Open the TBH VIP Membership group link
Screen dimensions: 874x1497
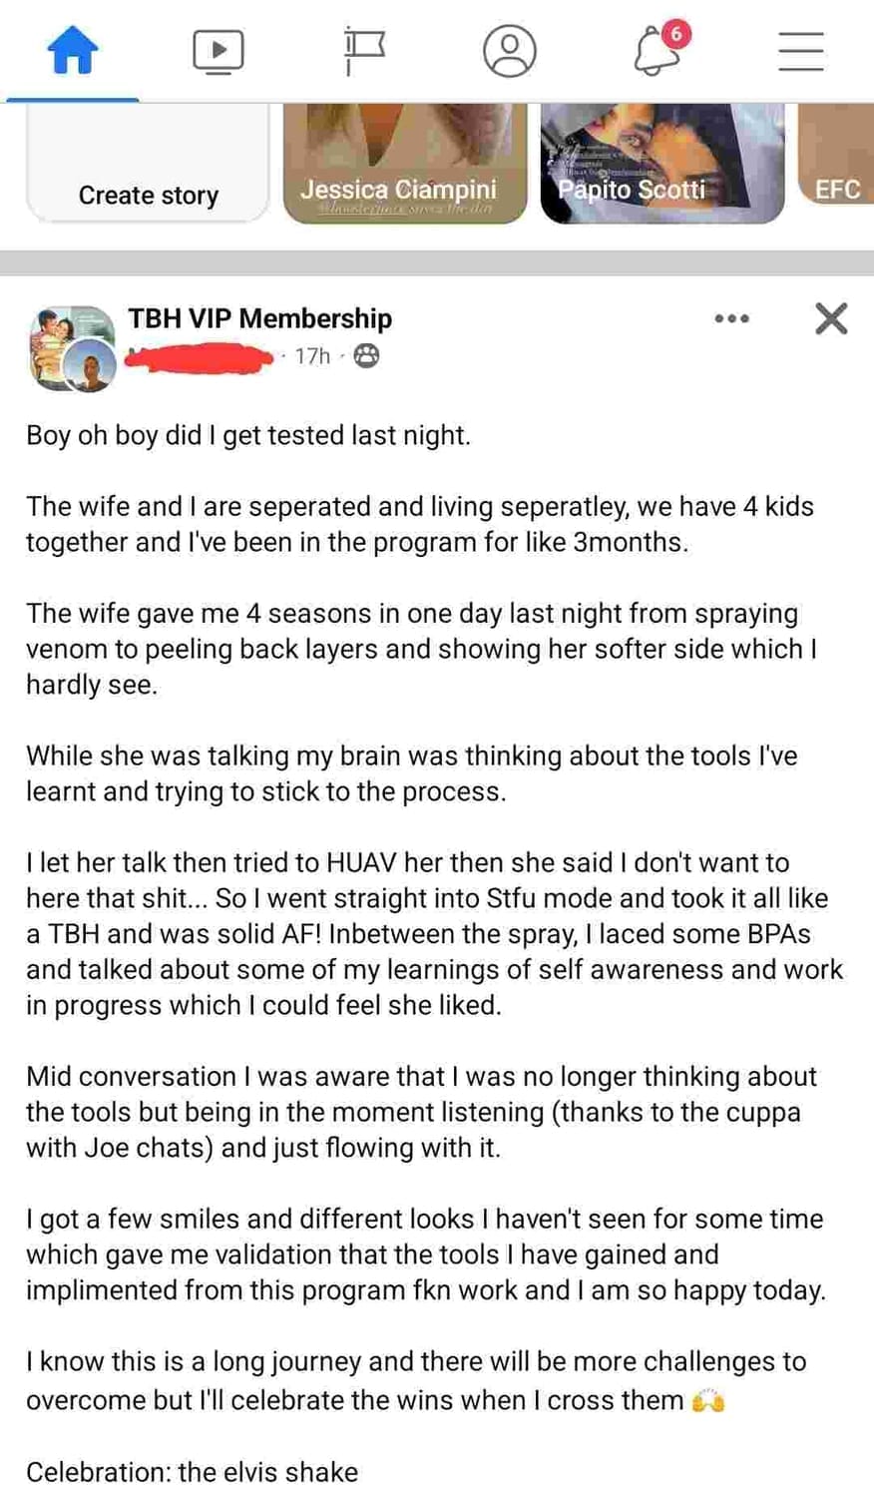click(x=259, y=318)
